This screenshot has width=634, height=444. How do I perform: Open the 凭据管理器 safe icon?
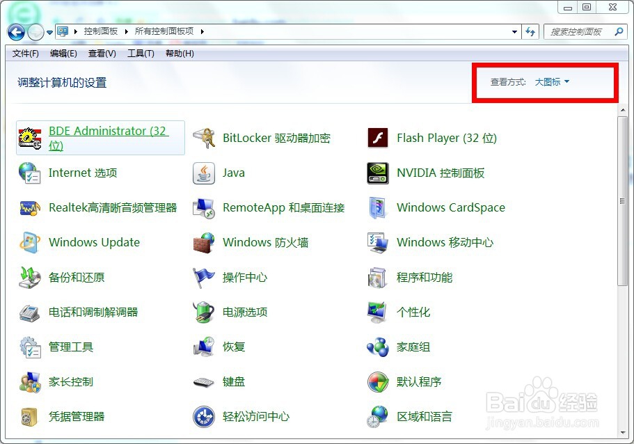(x=29, y=416)
